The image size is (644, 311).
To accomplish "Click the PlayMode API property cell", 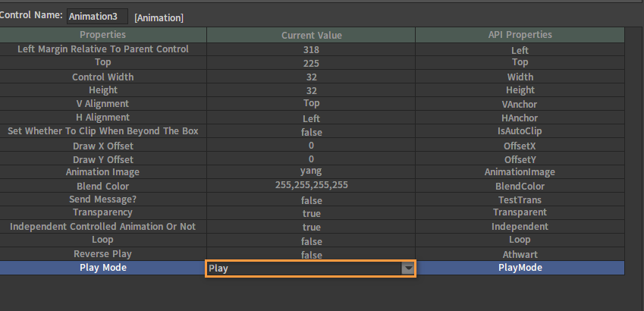I will 520,268.
